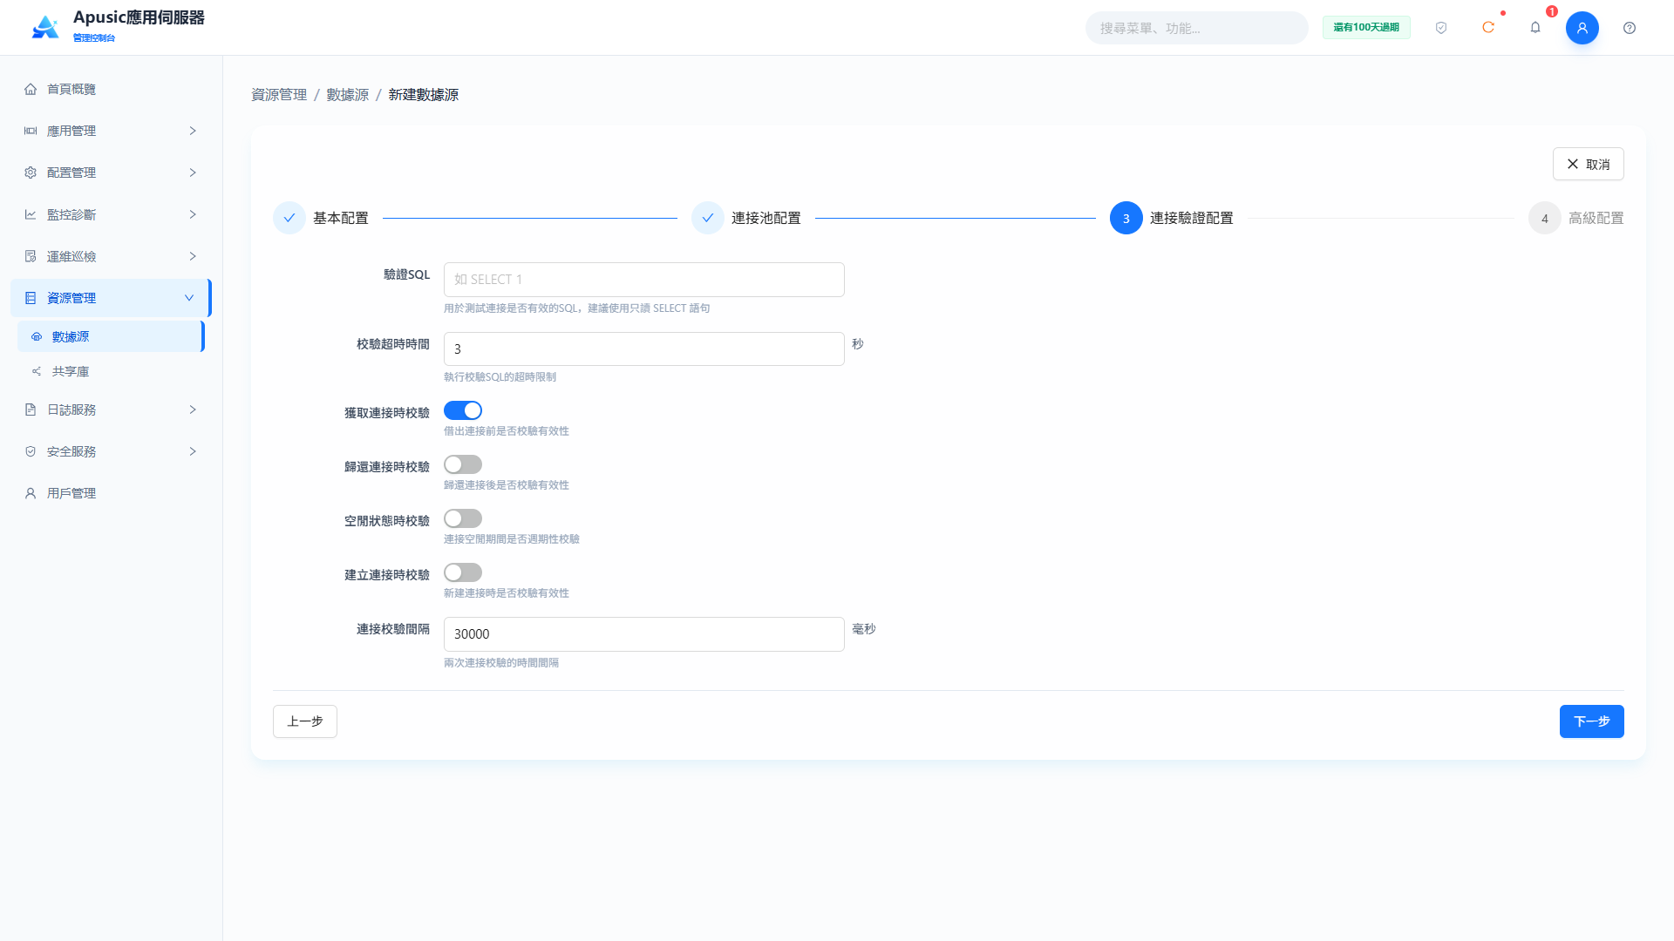The height and width of the screenshot is (941, 1674).
Task: Expand the 配置管理 chevron
Action: pos(193,173)
